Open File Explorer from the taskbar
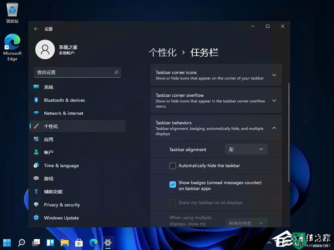334x250 pixels. pyautogui.click(x=65, y=243)
